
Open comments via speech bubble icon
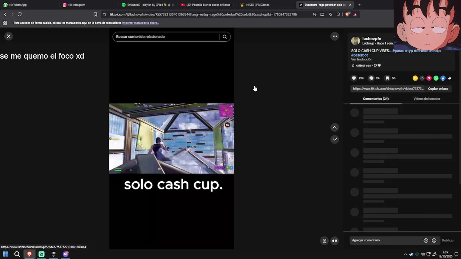[371, 78]
